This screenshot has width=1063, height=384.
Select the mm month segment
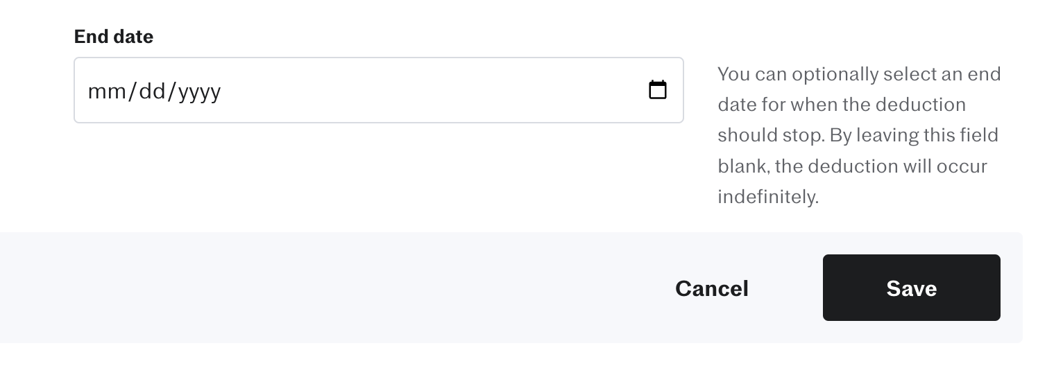coord(105,91)
